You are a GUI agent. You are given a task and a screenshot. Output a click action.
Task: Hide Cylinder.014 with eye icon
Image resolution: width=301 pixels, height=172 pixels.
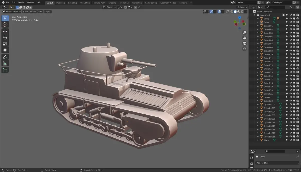[291, 122]
